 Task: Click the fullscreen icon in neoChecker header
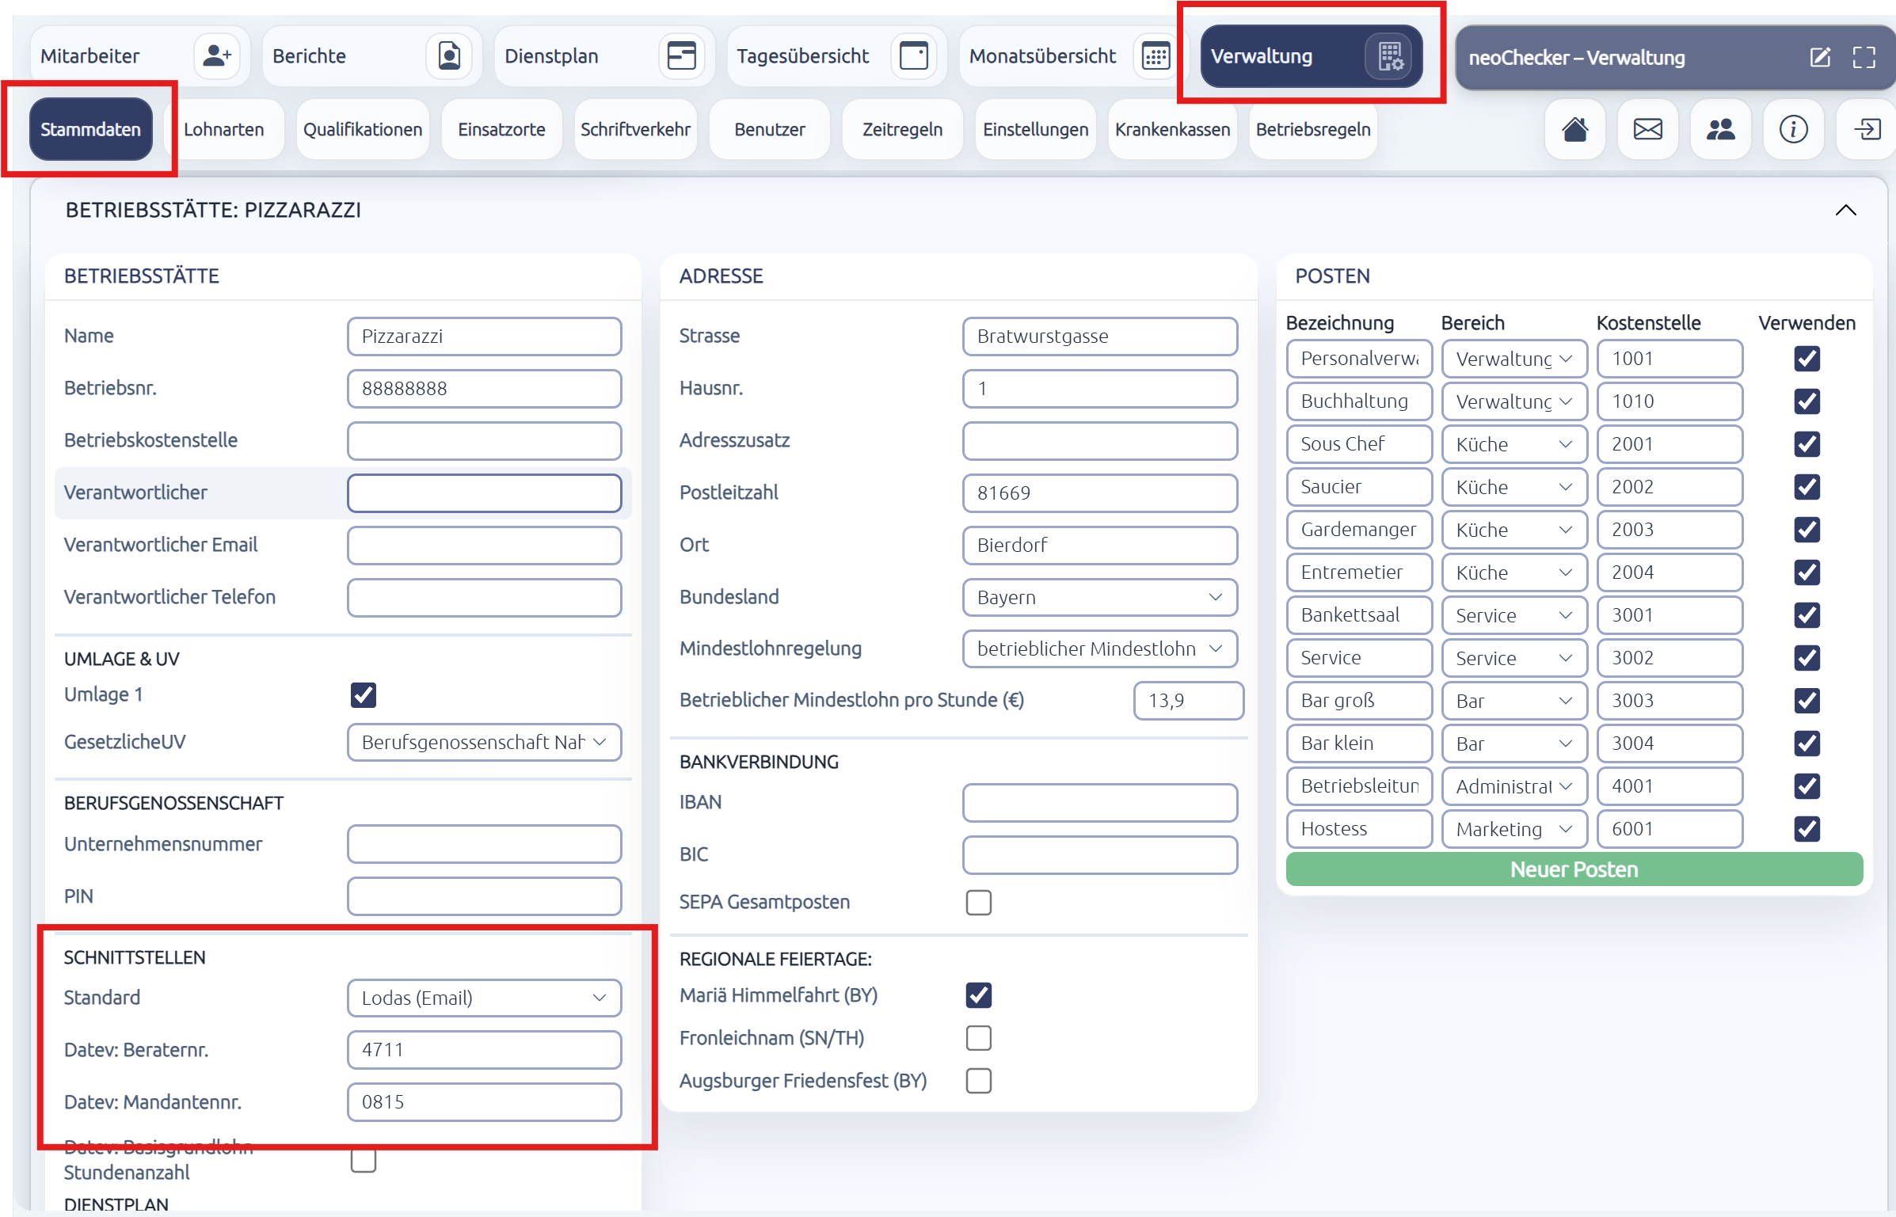tap(1864, 57)
